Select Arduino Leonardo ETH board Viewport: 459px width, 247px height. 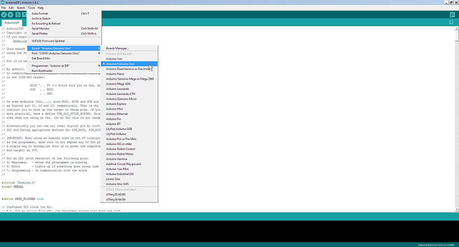[129, 94]
